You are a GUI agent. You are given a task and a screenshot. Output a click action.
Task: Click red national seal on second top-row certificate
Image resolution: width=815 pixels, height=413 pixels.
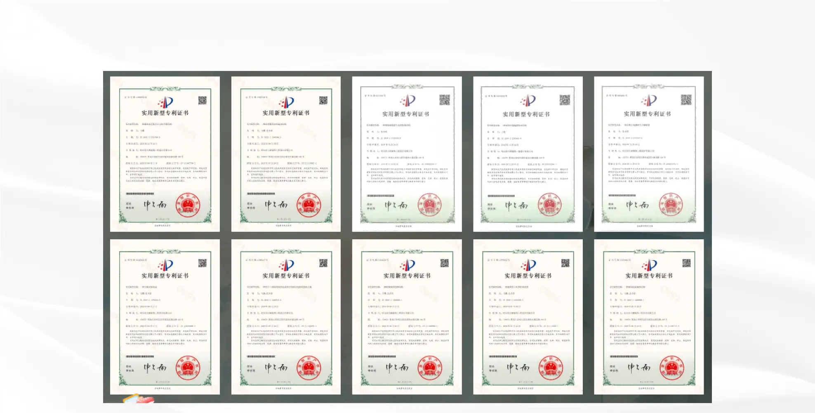(309, 205)
